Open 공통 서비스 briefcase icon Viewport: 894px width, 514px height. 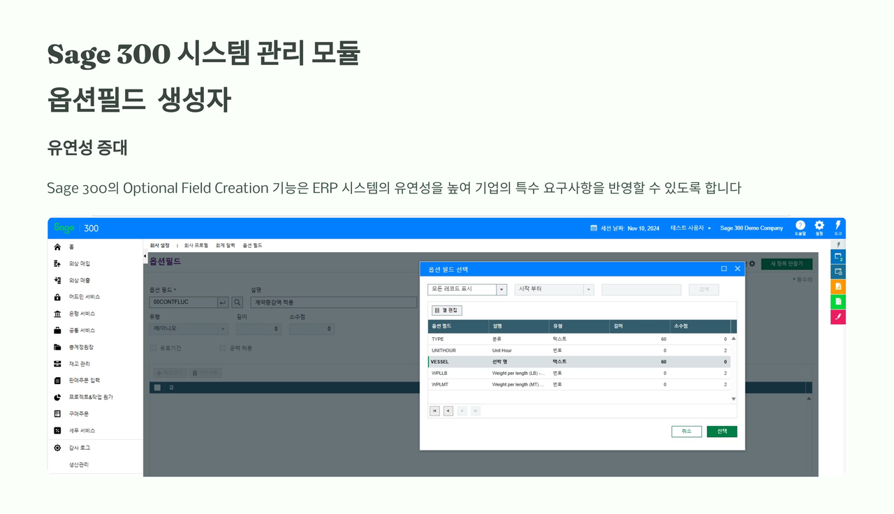[57, 330]
